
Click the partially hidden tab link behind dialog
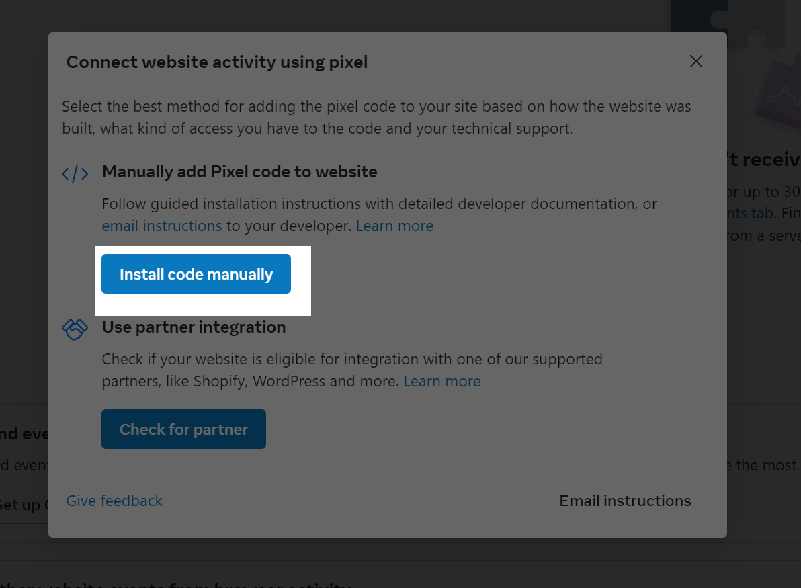pyautogui.click(x=752, y=212)
